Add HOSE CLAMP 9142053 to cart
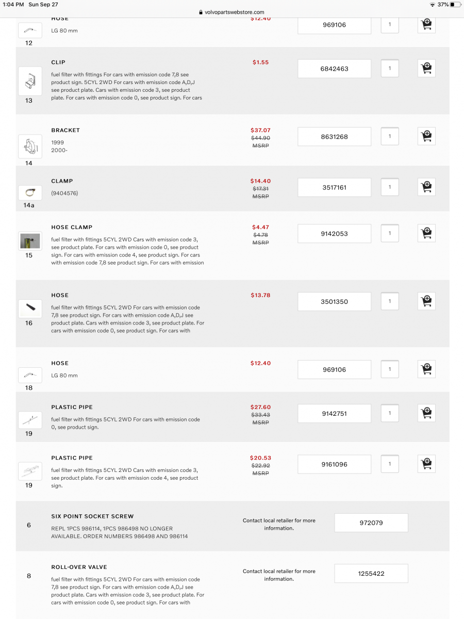Image resolution: width=464 pixels, height=619 pixels. coord(426,233)
